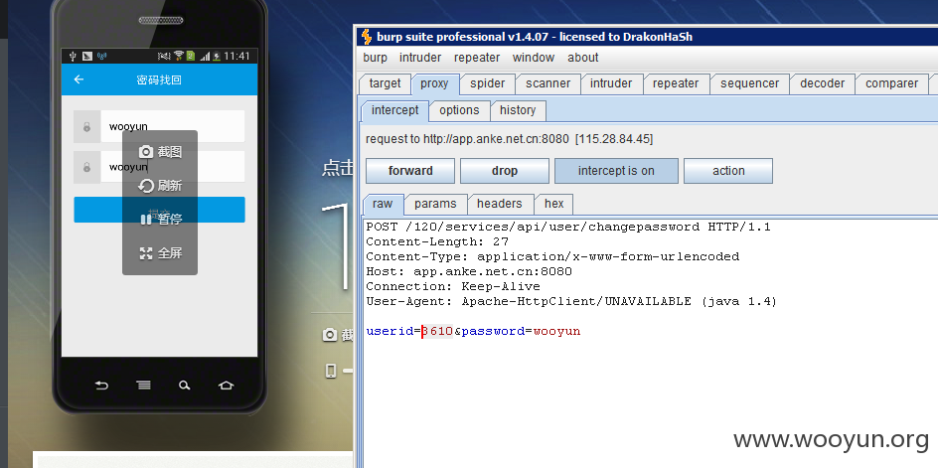Click the Connection: Keep-Alive header line

tap(453, 287)
